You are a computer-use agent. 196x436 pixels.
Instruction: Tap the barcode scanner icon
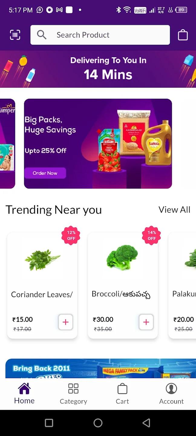coord(15,35)
